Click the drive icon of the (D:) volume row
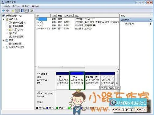Image resolution: width=154 pixels, height=115 pixels. click(37, 25)
